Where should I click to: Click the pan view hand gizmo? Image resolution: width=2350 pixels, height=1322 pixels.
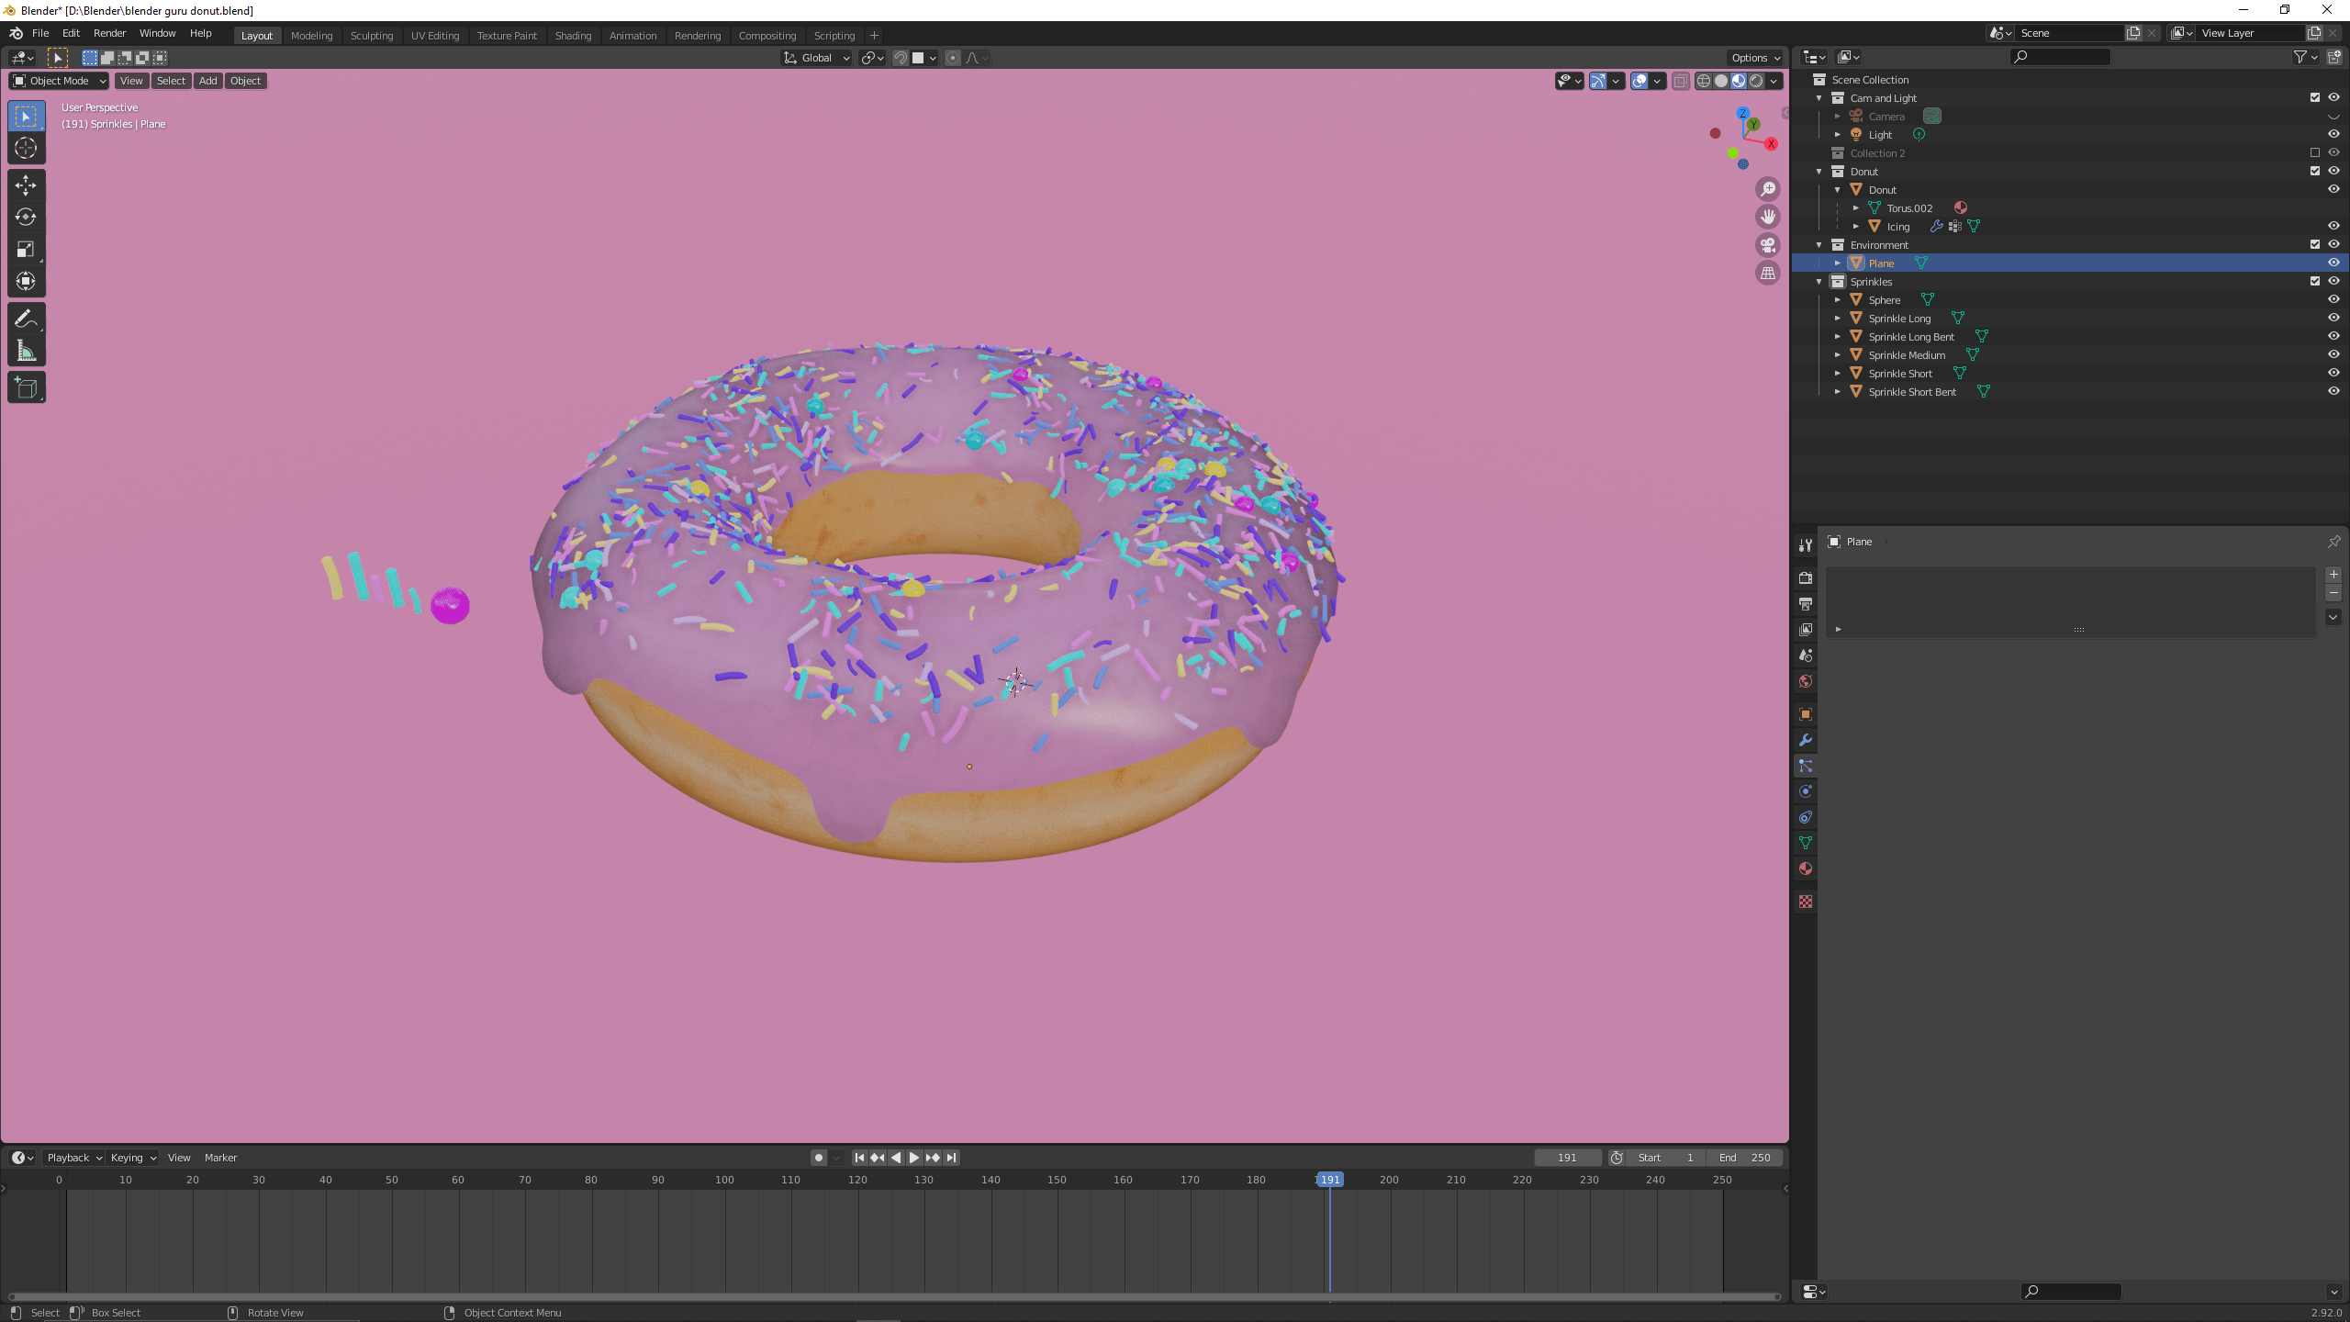(x=1768, y=217)
